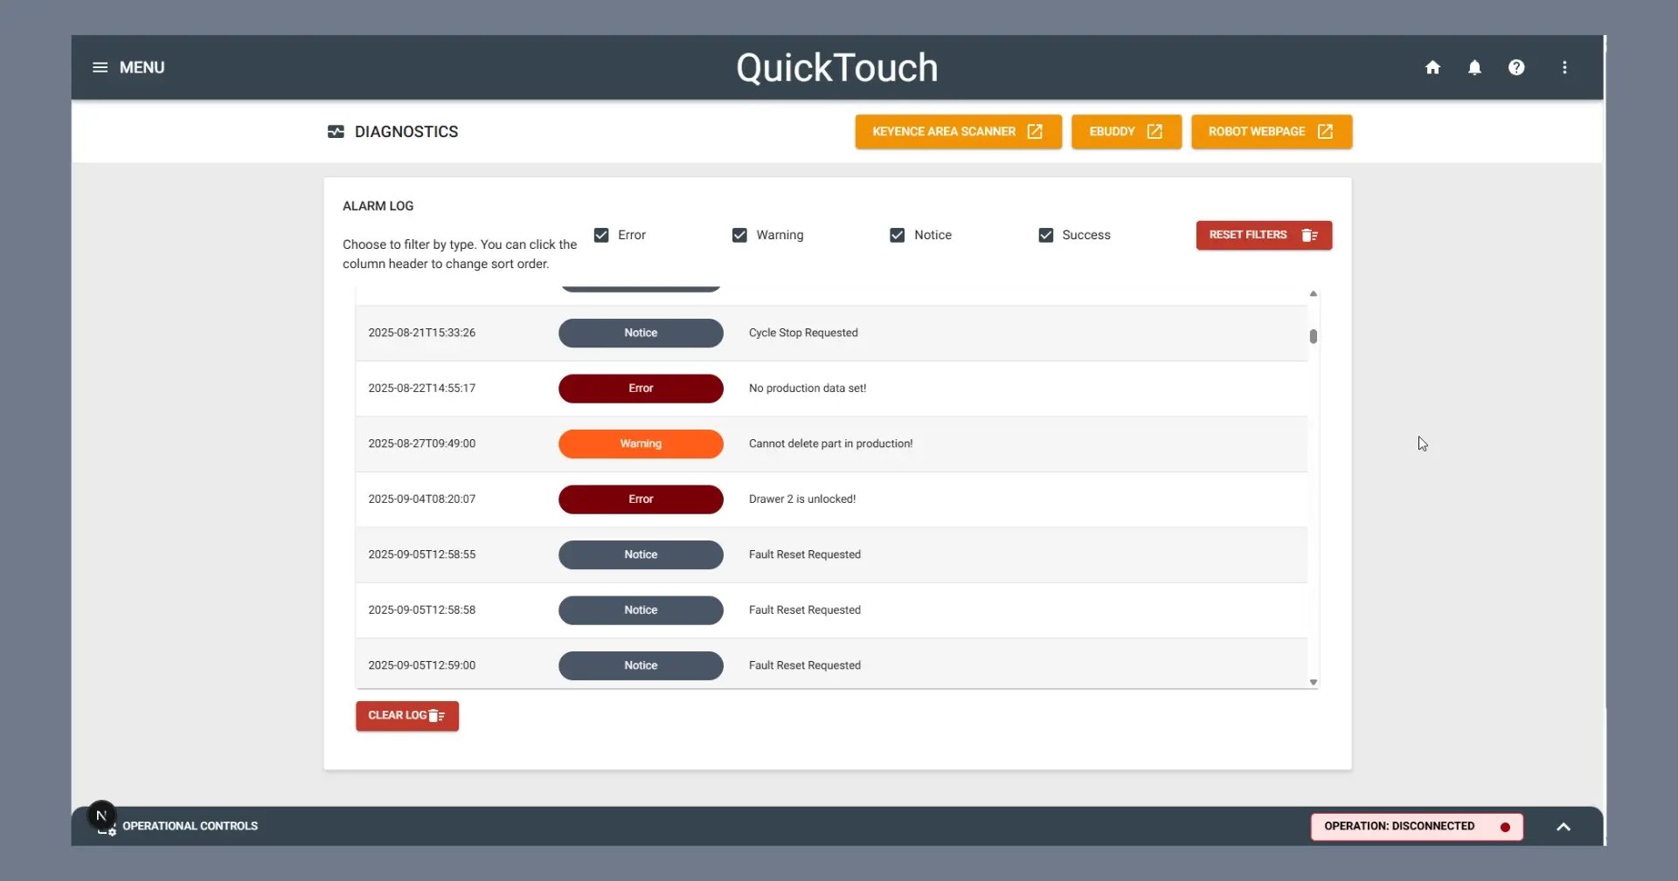The width and height of the screenshot is (1678, 881).
Task: Open the three-dot more options menu
Action: point(1564,67)
